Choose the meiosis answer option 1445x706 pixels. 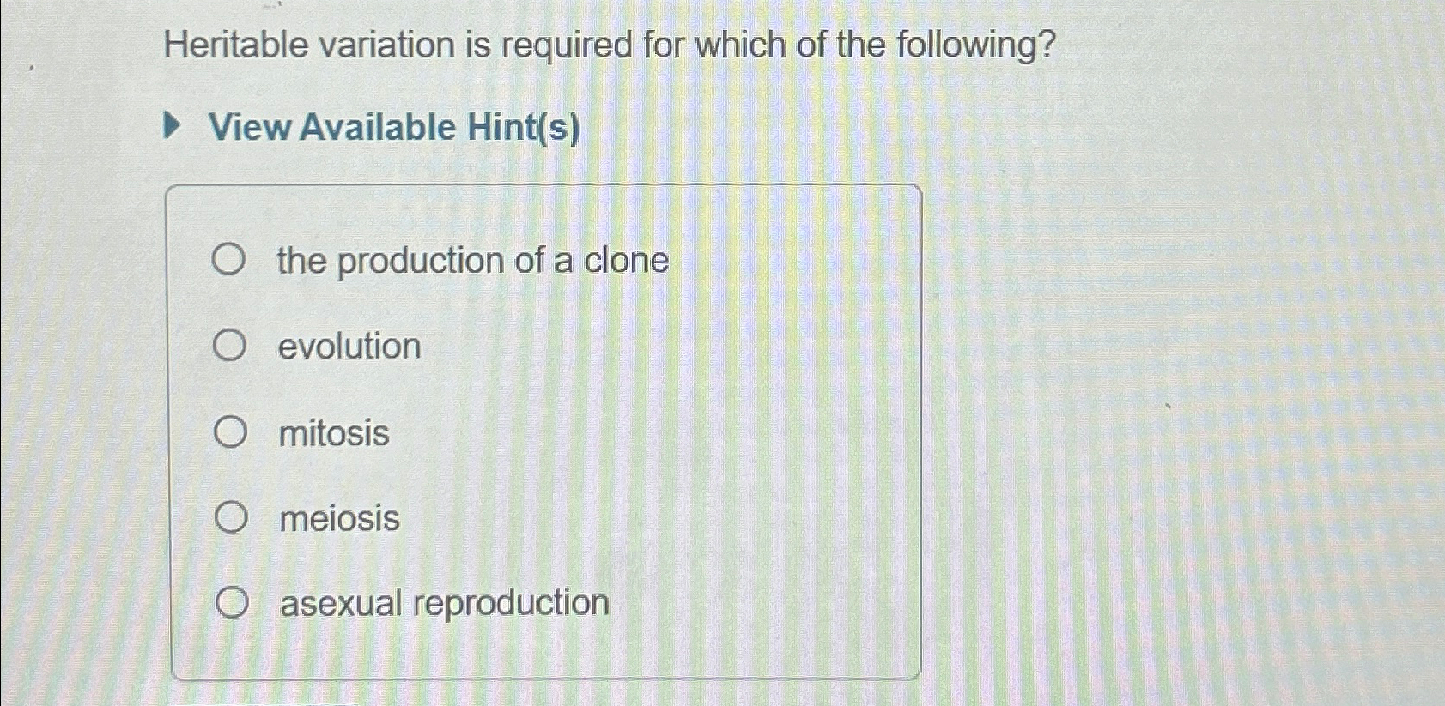click(229, 517)
